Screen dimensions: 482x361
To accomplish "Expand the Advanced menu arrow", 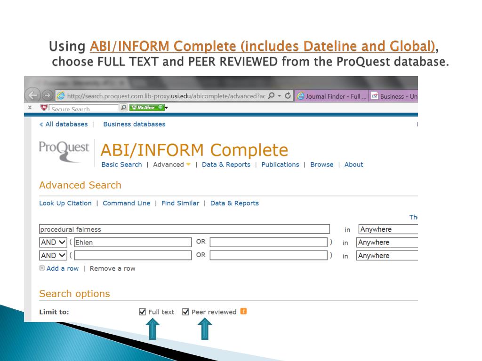I will pos(188,165).
